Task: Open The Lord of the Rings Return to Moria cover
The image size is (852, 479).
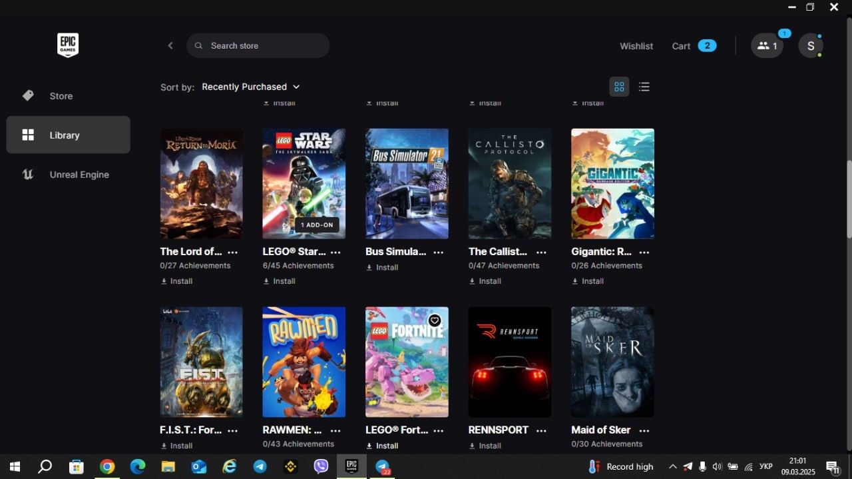Action: 201,183
